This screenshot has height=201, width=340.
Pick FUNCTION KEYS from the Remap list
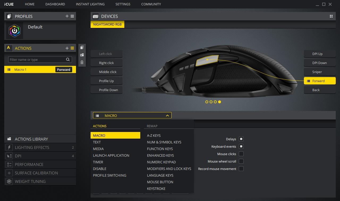(160, 149)
